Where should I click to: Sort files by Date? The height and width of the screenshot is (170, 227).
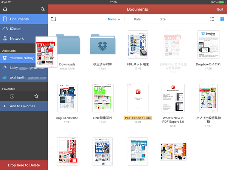pos(137,19)
